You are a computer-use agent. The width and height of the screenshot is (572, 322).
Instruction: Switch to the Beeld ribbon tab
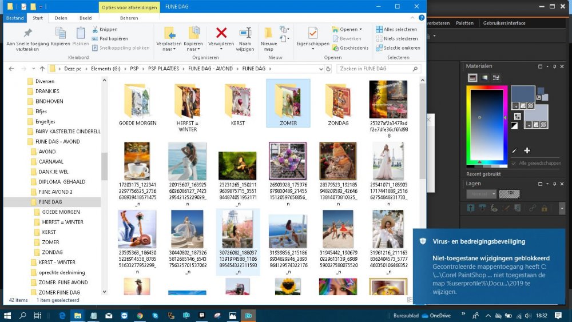[x=85, y=18]
